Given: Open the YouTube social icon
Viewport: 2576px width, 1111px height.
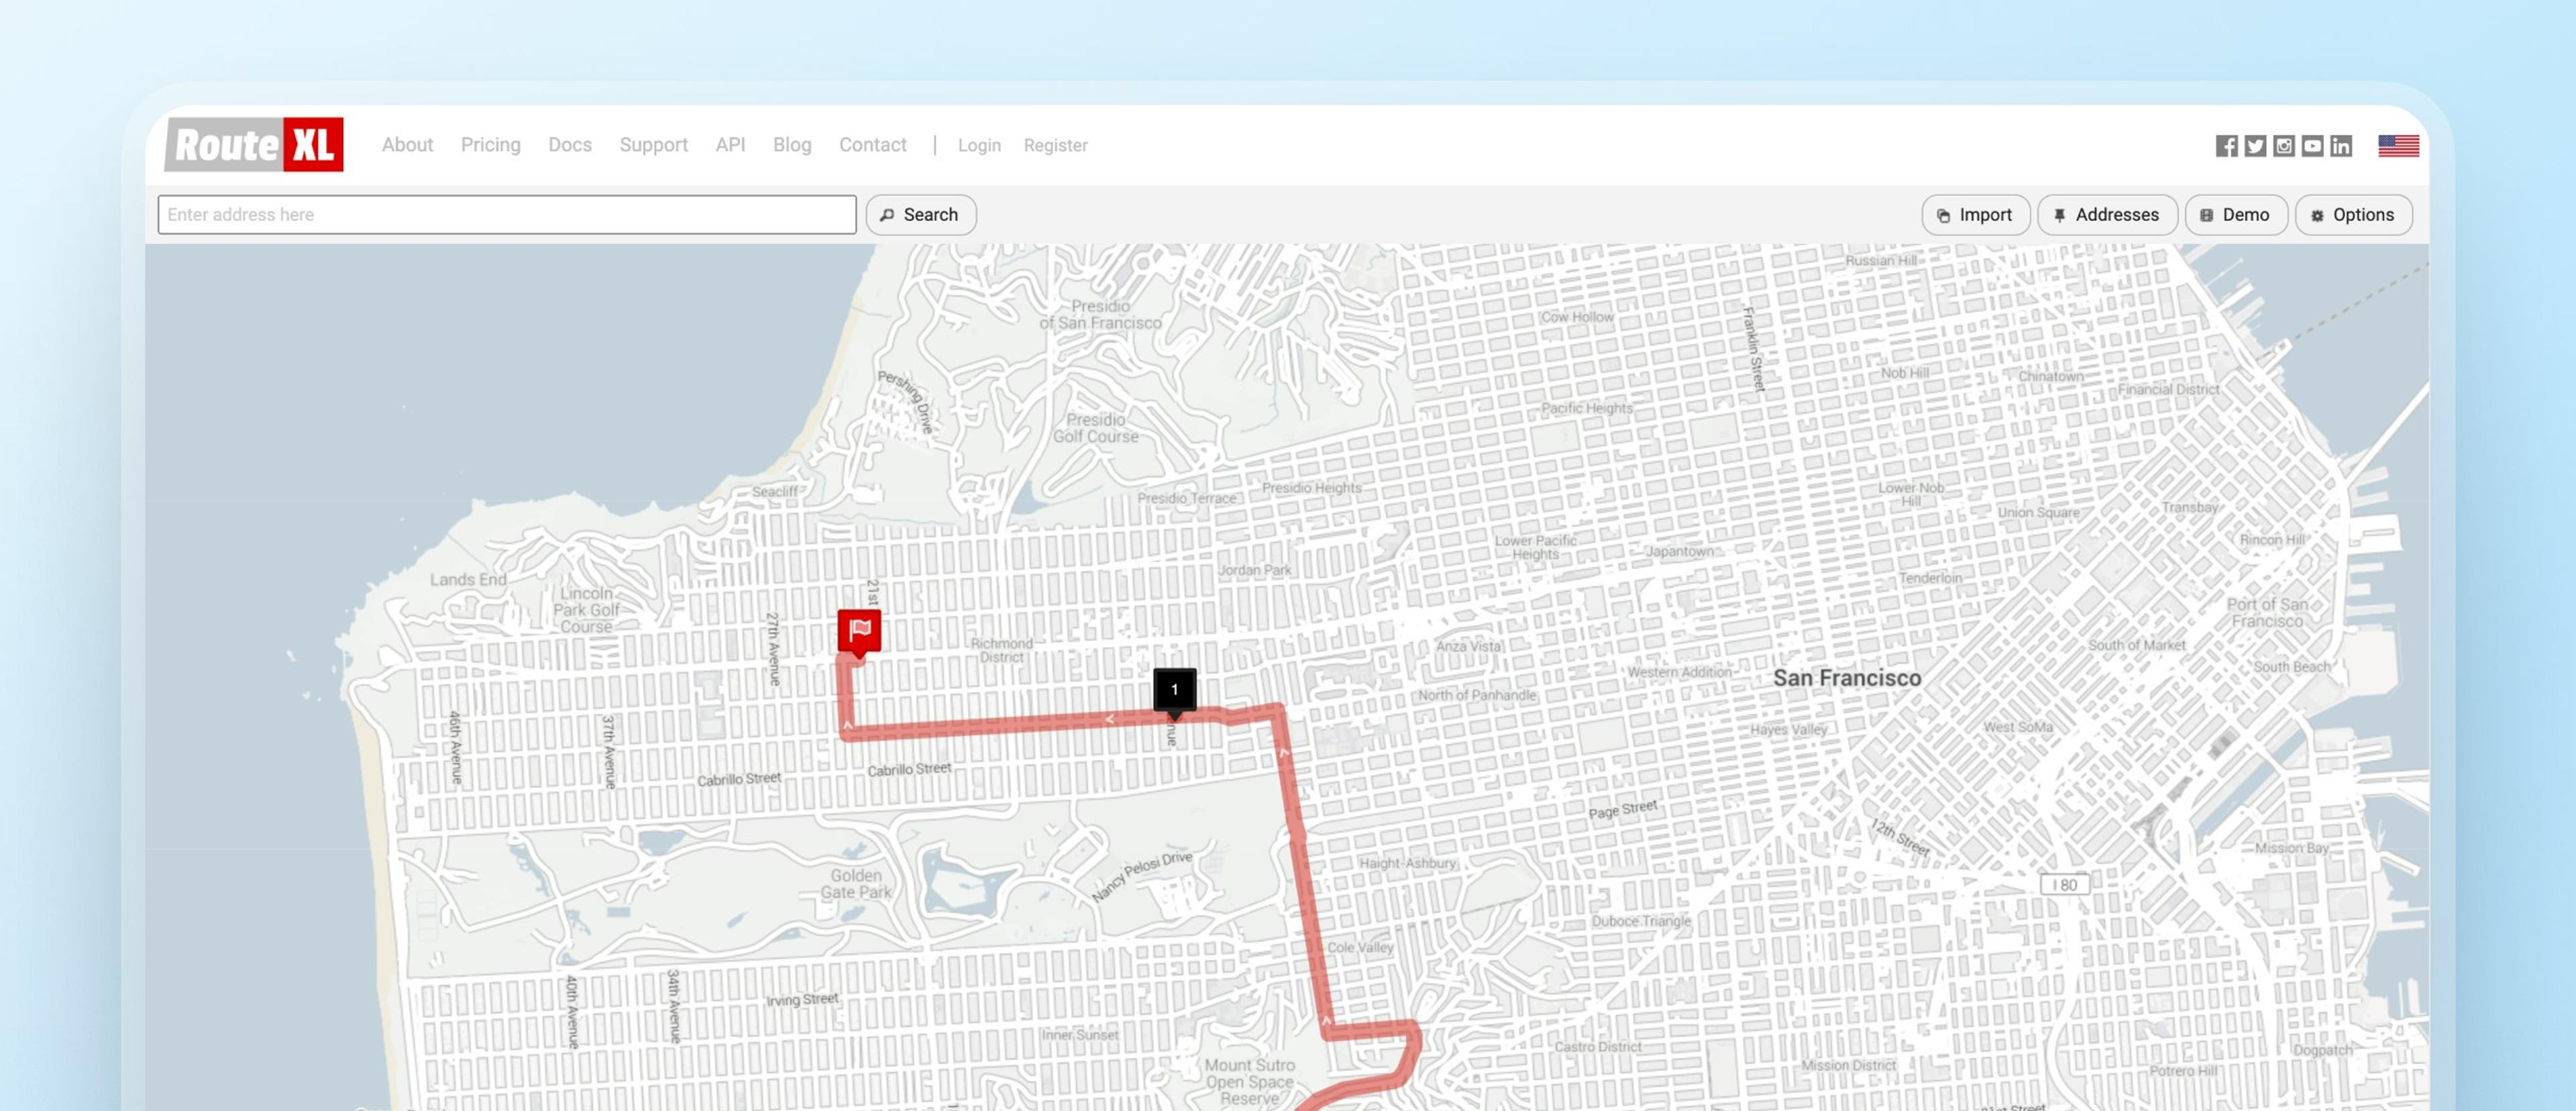Looking at the screenshot, I should (x=2313, y=146).
